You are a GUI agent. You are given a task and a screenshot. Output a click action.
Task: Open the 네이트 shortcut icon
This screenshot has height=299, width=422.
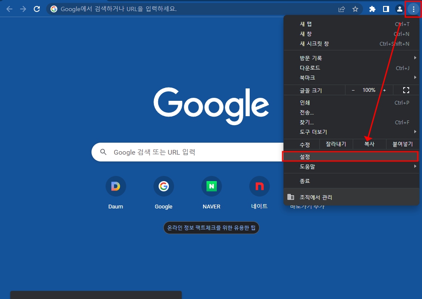(260, 186)
